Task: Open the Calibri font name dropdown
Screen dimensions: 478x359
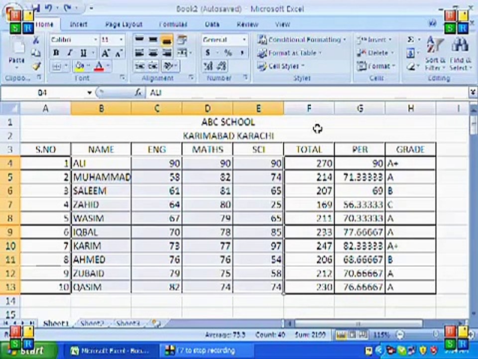Action: click(x=96, y=40)
